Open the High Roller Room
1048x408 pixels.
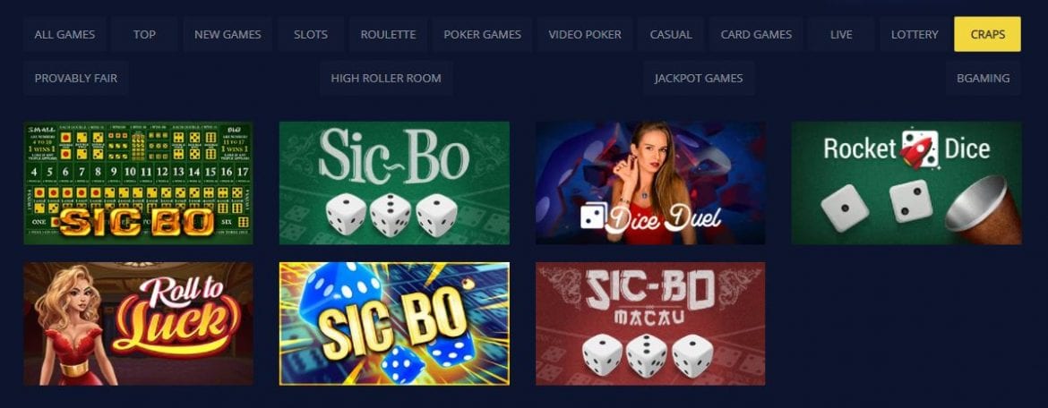(x=386, y=78)
